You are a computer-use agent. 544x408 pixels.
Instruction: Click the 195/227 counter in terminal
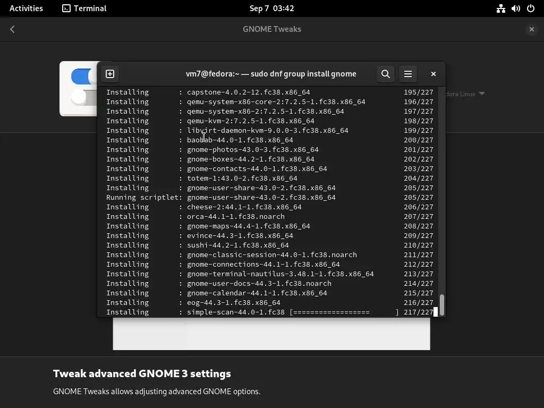pyautogui.click(x=419, y=92)
